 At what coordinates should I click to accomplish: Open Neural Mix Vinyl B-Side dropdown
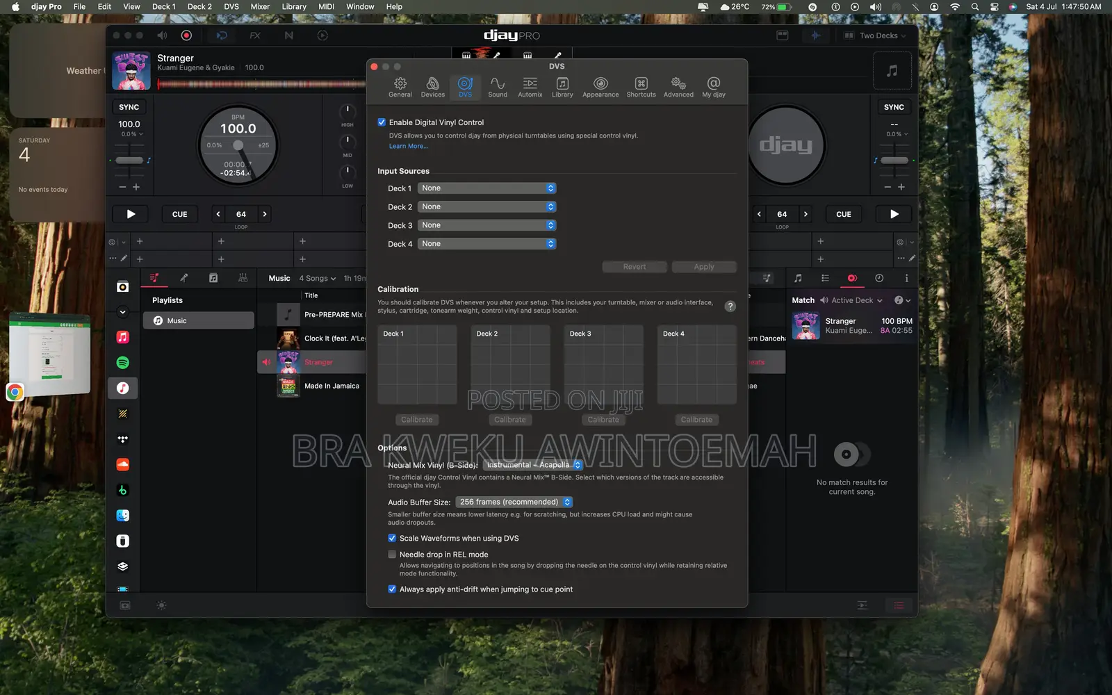pos(533,465)
